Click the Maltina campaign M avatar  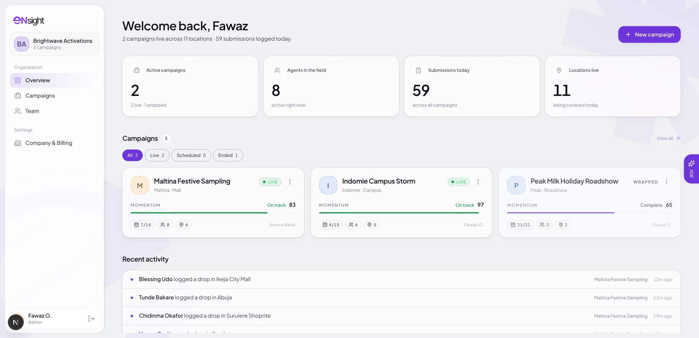pyautogui.click(x=140, y=185)
